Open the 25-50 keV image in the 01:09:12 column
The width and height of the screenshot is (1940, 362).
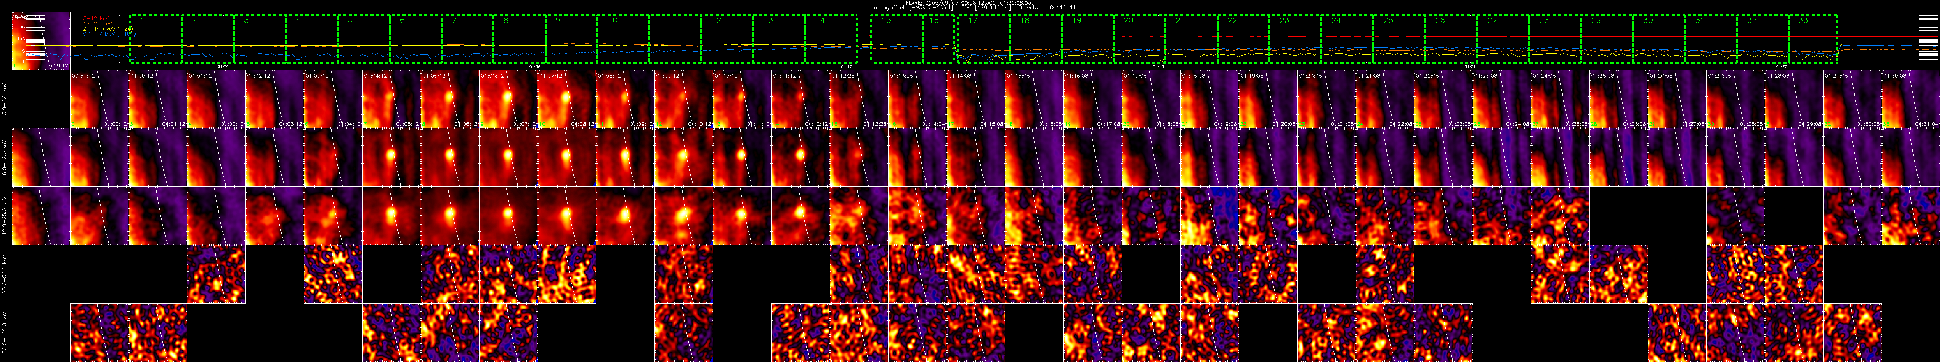coord(683,274)
